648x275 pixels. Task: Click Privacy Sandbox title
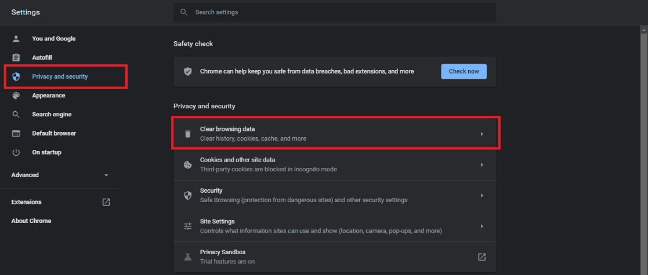click(223, 252)
